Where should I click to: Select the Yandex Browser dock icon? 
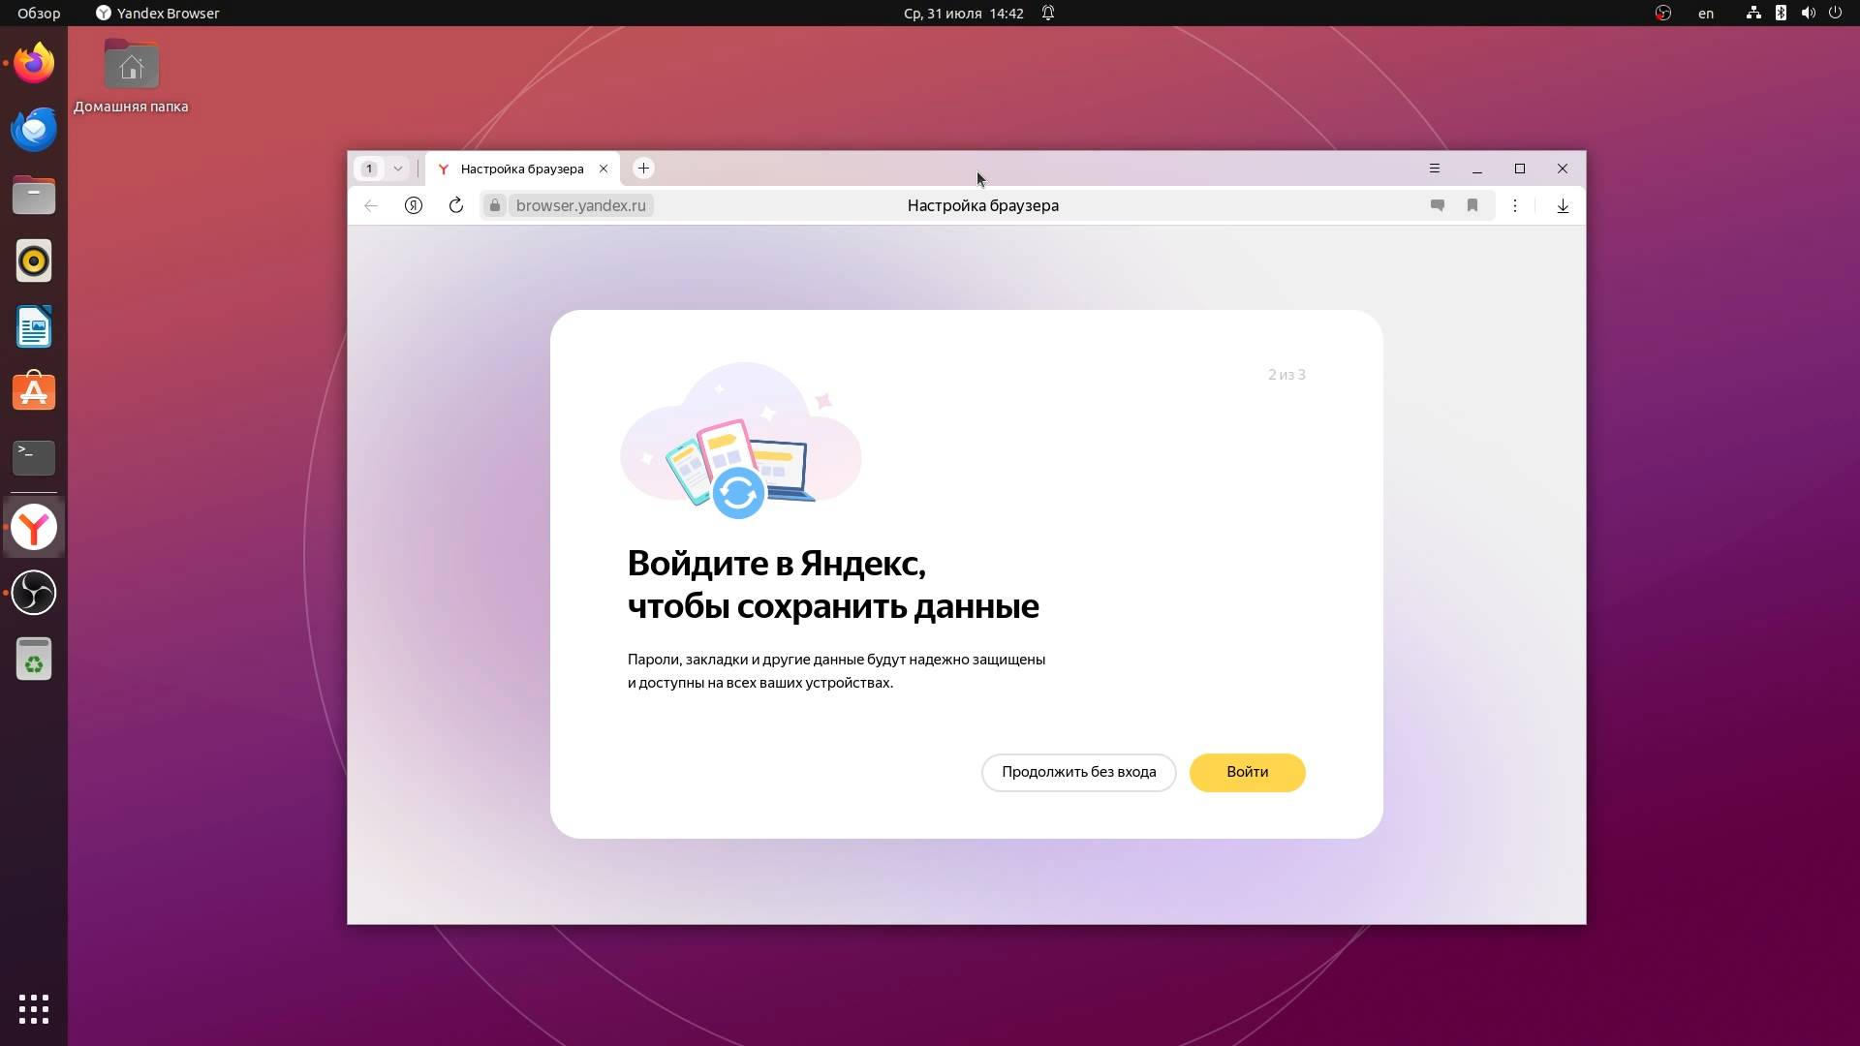(34, 528)
